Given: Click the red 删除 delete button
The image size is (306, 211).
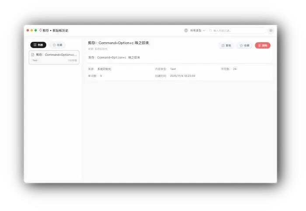Looking at the screenshot, I should (263, 45).
